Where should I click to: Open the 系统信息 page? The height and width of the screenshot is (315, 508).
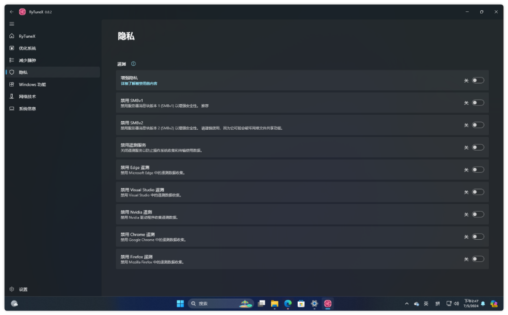tap(53, 109)
